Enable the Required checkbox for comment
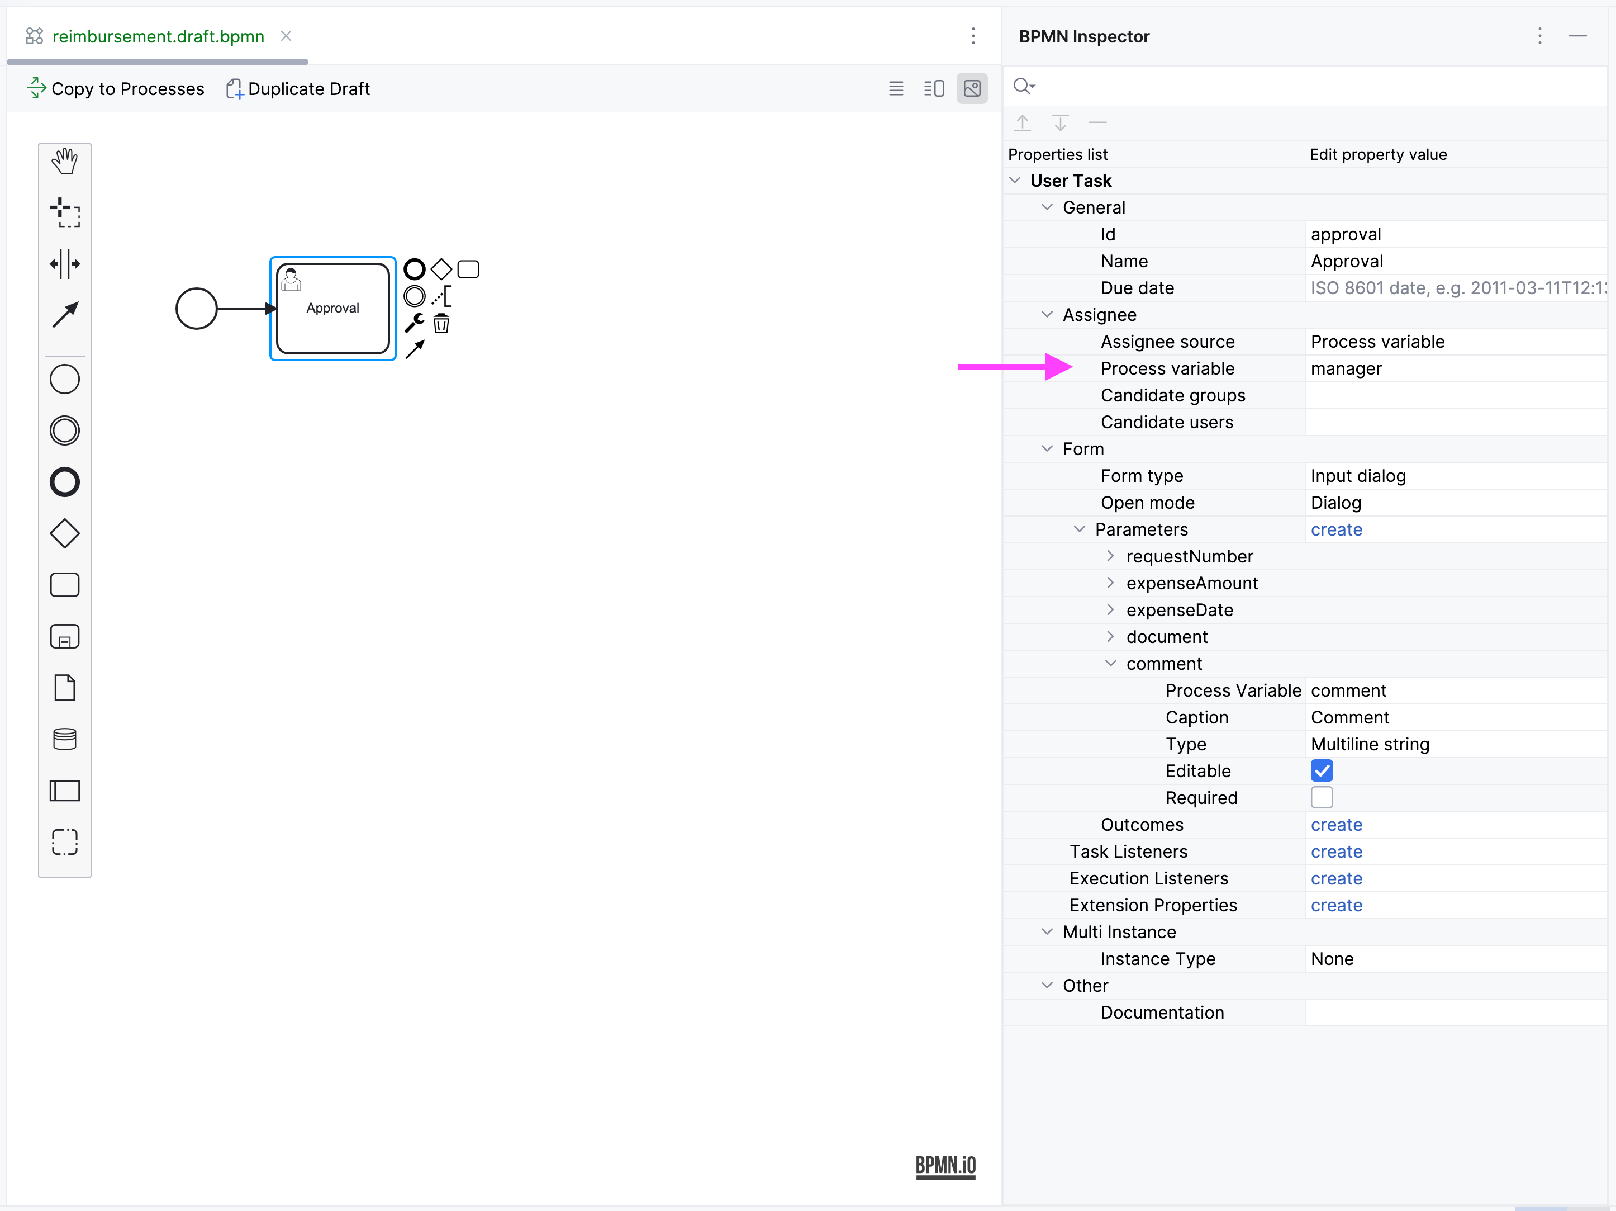The image size is (1616, 1211). pyautogui.click(x=1322, y=798)
